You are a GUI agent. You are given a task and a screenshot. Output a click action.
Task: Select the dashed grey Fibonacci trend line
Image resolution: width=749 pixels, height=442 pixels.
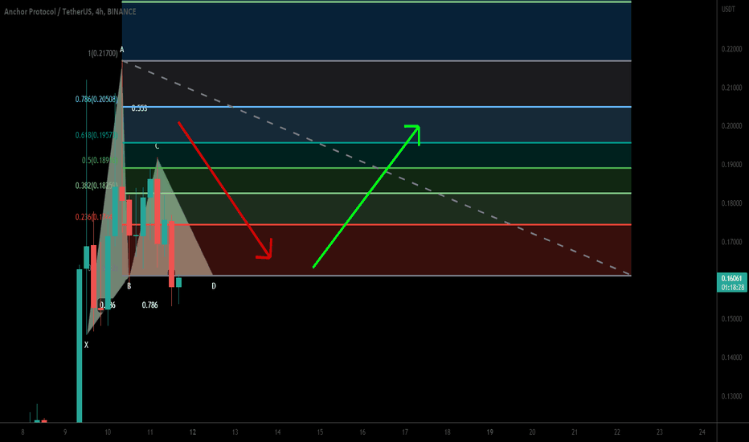pyautogui.click(x=376, y=168)
